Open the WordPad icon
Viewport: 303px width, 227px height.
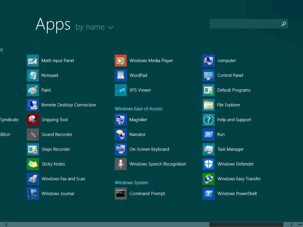[x=121, y=75]
